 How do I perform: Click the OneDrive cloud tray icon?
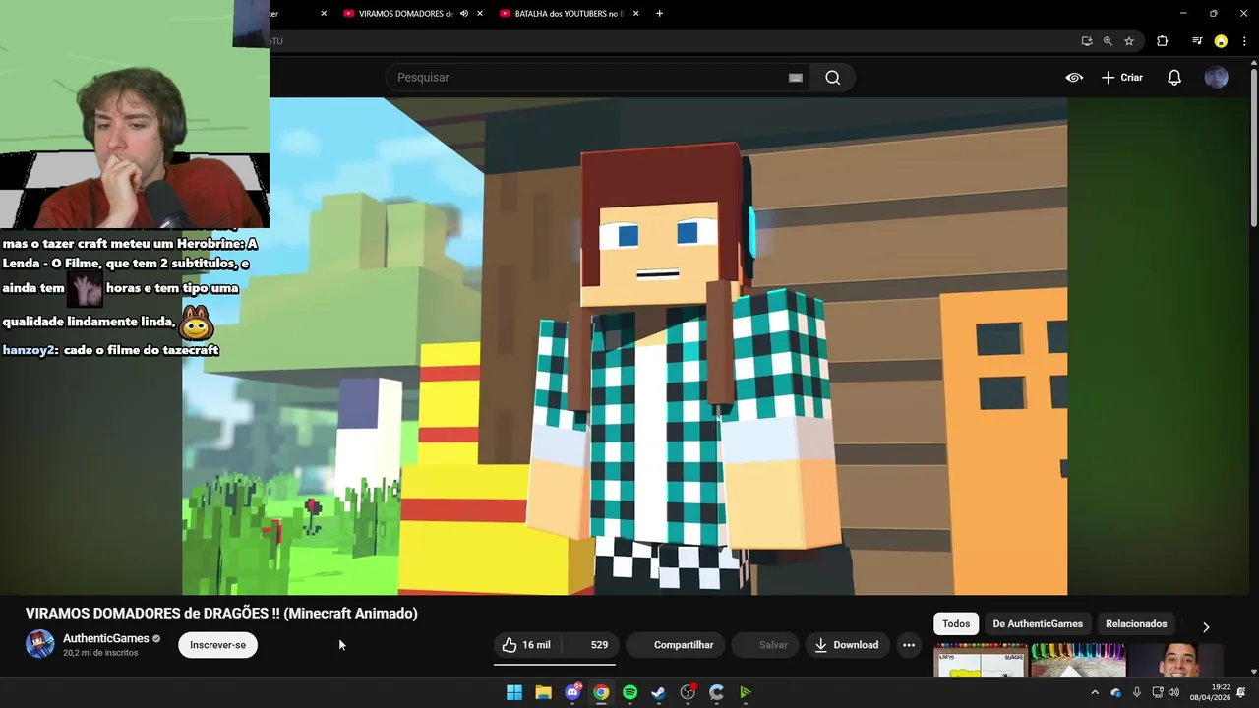(1115, 692)
